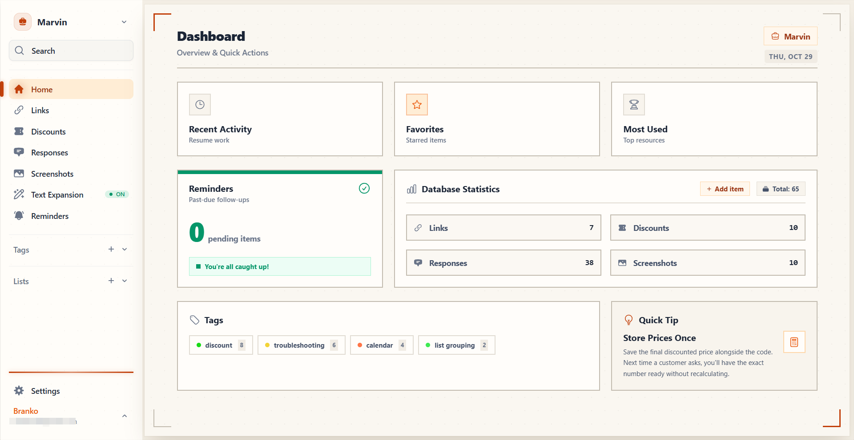Click the THU, OCT 29 date label
The image size is (854, 440).
pyautogui.click(x=791, y=57)
